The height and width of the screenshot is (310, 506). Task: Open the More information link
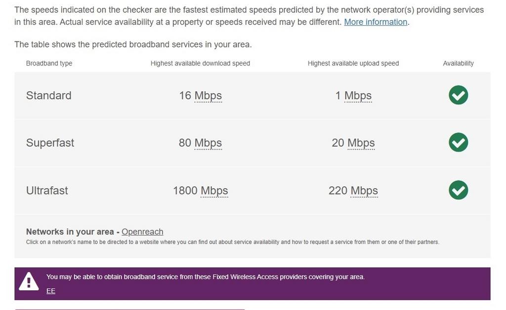376,22
